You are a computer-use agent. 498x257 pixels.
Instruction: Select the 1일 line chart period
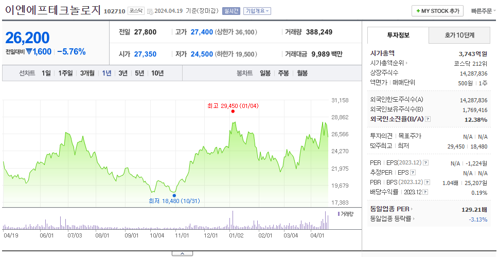pos(46,74)
